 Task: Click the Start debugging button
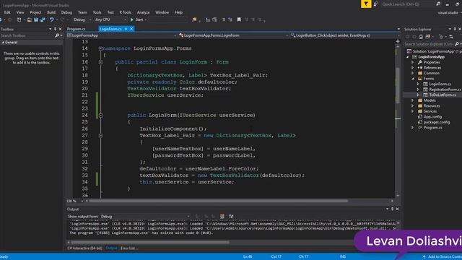coord(137,19)
